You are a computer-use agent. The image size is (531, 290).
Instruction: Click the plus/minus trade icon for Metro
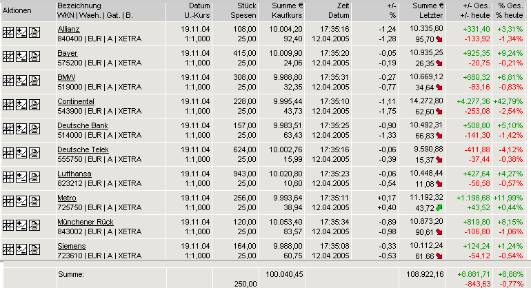pyautogui.click(x=21, y=201)
